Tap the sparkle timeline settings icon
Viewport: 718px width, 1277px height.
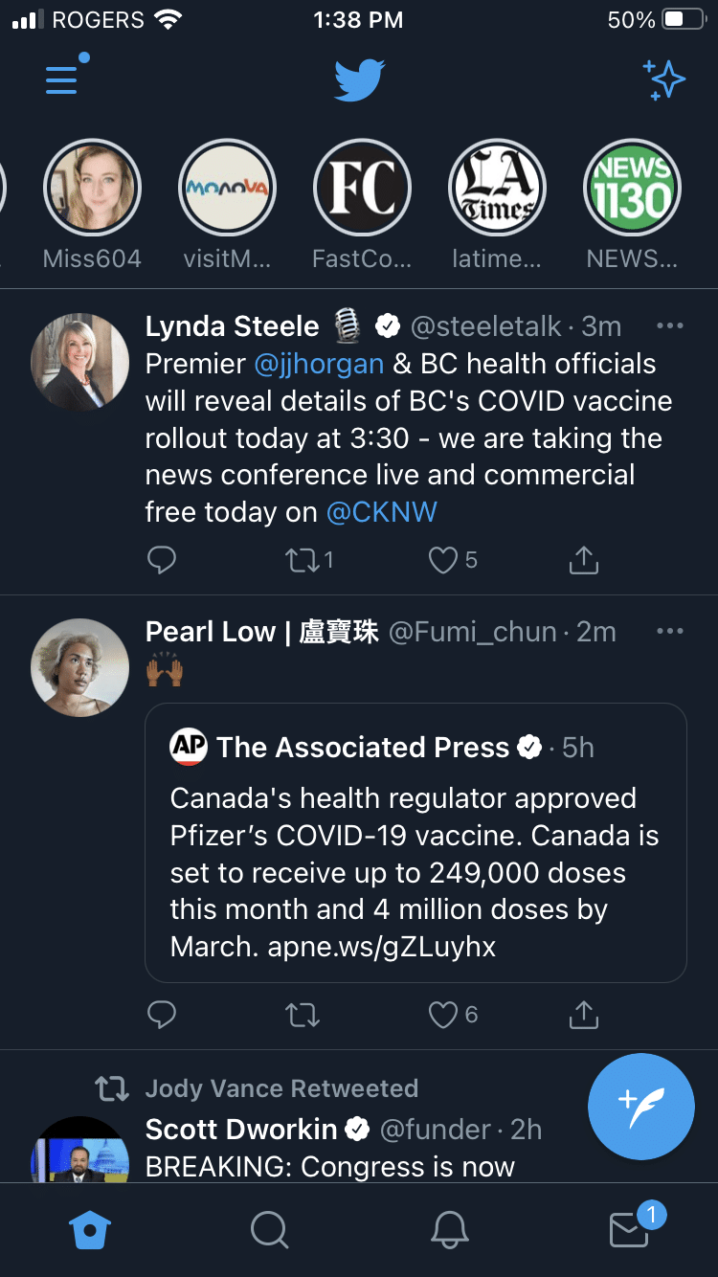coord(663,80)
